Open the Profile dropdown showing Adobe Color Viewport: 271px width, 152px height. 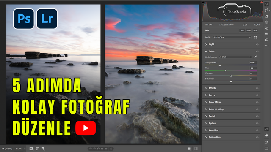pos(232,38)
